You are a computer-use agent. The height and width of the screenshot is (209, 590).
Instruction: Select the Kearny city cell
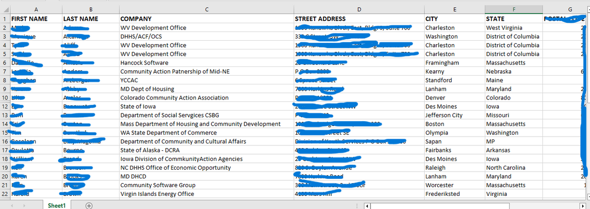[454, 71]
